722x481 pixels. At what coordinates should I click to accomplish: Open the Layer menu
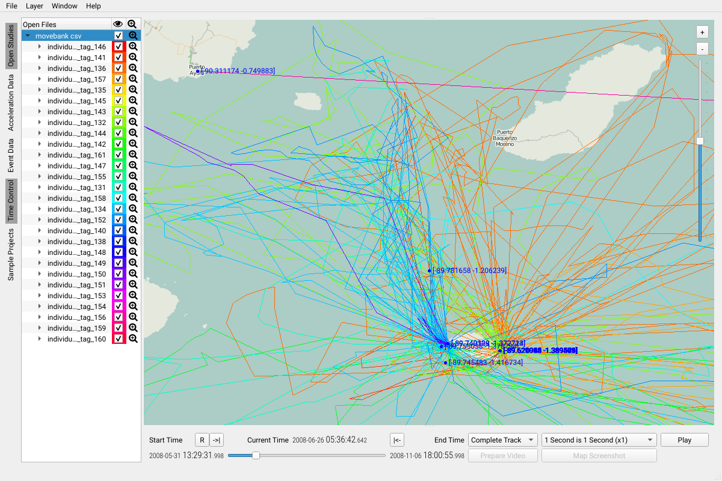tap(34, 6)
